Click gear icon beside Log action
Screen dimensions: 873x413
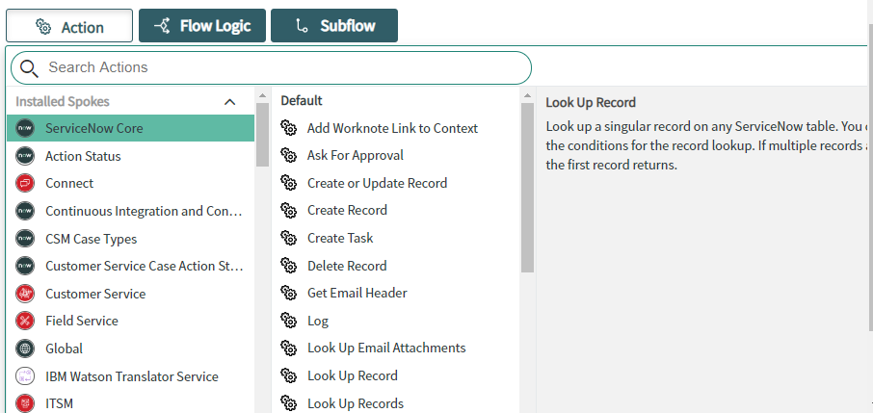288,321
